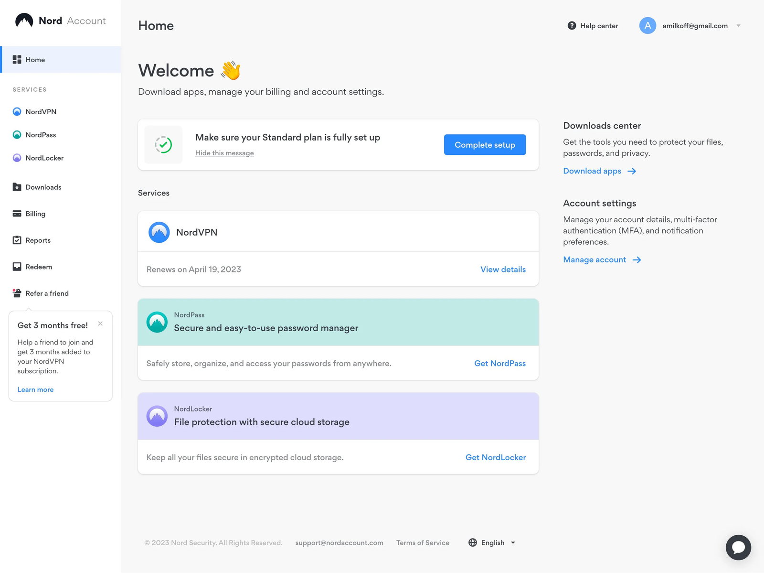Click the Billing card icon

(17, 214)
